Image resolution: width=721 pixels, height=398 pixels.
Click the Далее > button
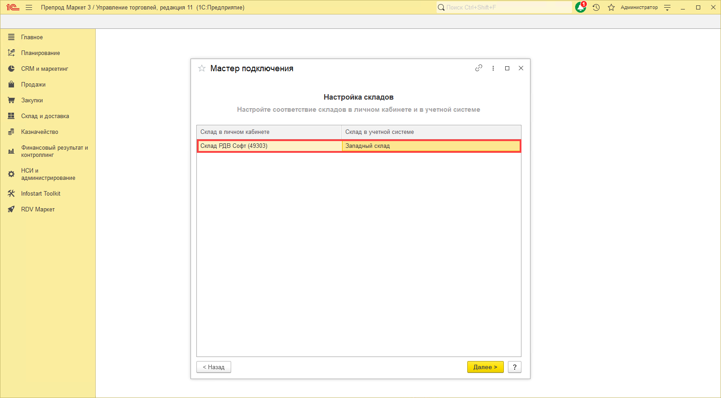pos(485,367)
